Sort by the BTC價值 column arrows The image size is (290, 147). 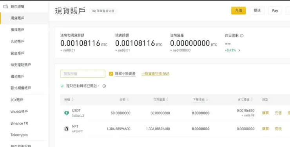(x=252, y=100)
